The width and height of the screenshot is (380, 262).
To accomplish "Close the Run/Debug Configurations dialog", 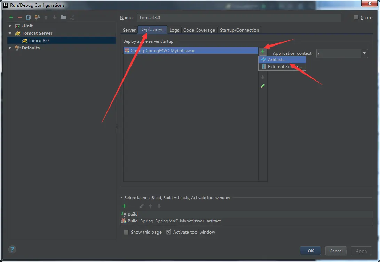I will tap(370, 3).
